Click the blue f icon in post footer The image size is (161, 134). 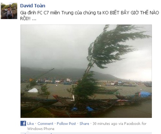coord(23,123)
